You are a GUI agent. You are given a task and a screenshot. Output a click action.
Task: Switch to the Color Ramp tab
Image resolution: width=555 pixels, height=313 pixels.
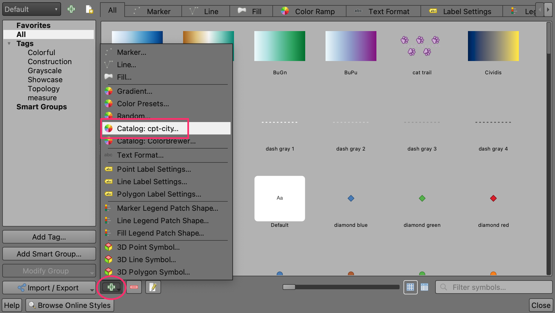click(x=309, y=11)
